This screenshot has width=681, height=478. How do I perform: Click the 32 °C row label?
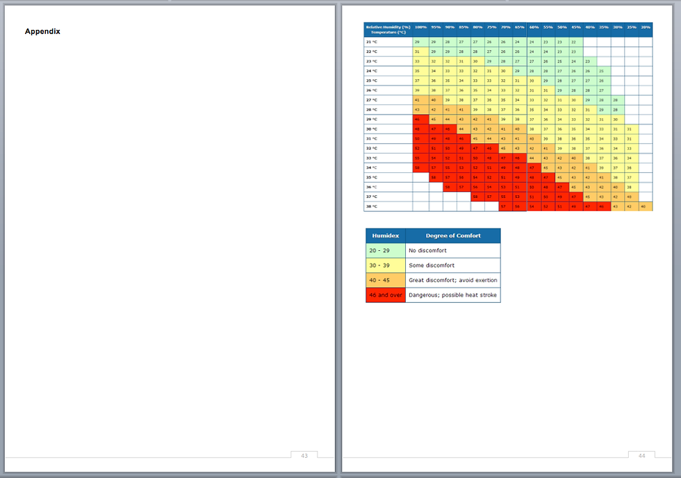[372, 149]
